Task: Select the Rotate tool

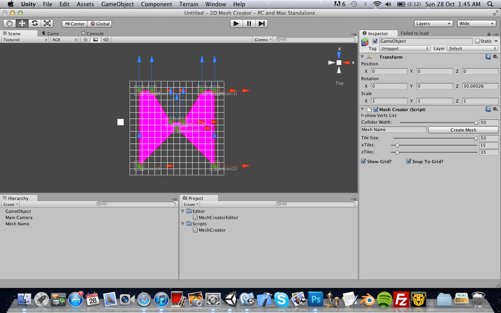Action: (x=34, y=23)
